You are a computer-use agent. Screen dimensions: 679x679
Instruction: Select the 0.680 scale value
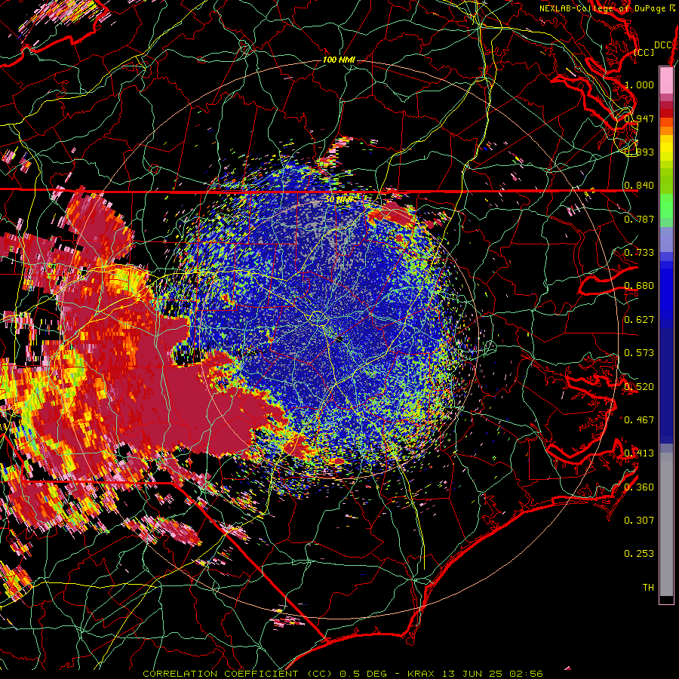point(639,286)
